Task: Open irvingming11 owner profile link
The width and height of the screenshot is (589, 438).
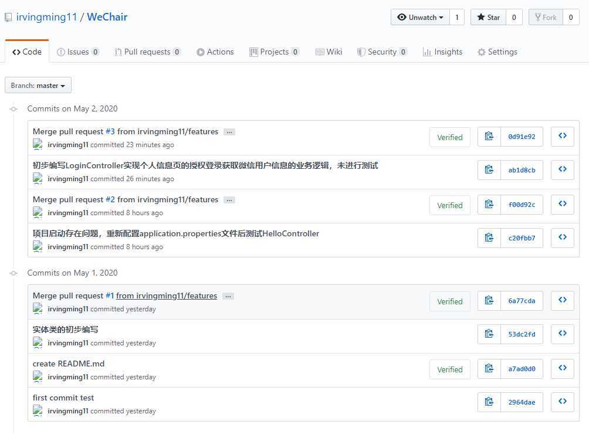Action: click(46, 17)
